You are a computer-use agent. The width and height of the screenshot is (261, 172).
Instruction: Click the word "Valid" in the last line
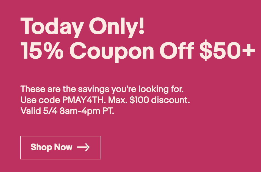30,111
